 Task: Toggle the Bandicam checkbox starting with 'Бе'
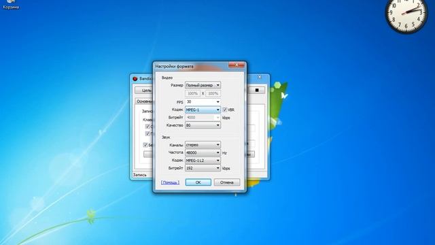pyautogui.click(x=145, y=145)
